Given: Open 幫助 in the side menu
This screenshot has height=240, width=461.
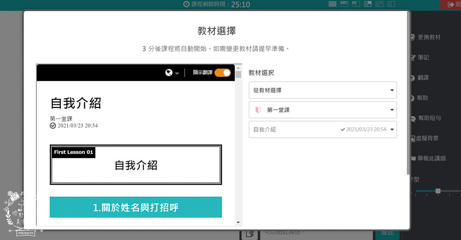Looking at the screenshot, I should 420,98.
